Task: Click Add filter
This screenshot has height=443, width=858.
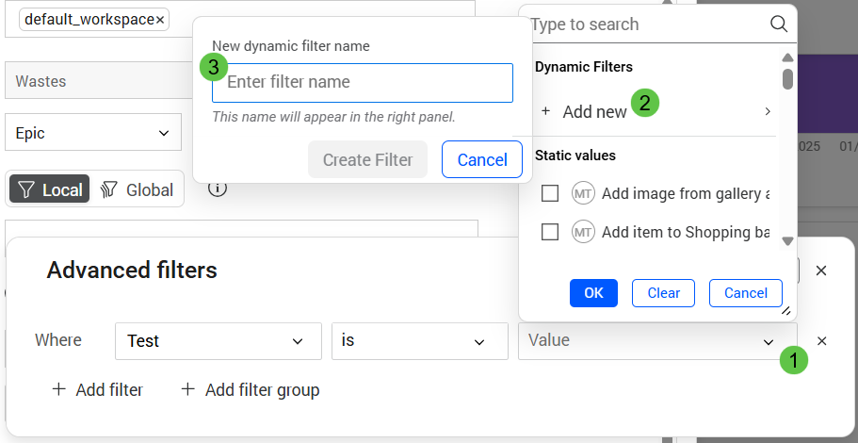Action: coord(97,390)
